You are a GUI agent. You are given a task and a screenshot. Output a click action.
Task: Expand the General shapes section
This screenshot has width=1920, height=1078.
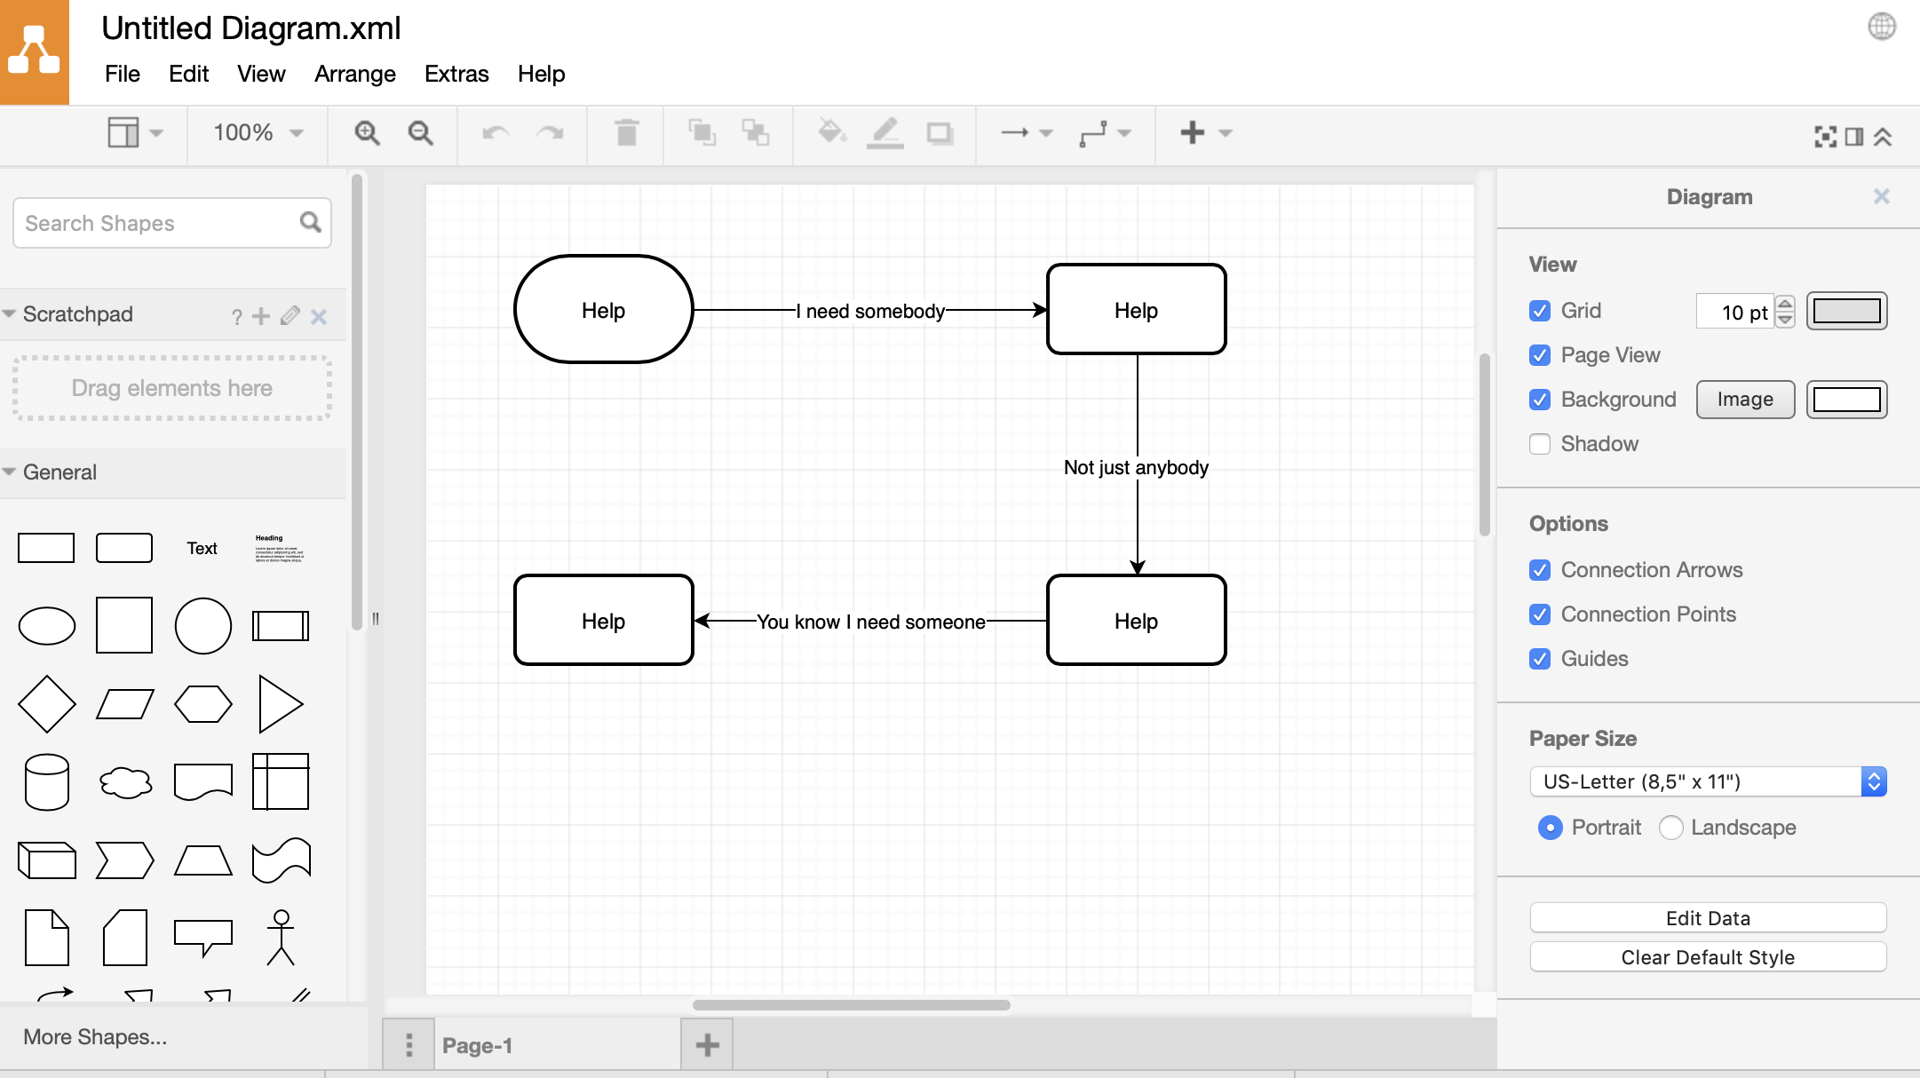[x=57, y=471]
